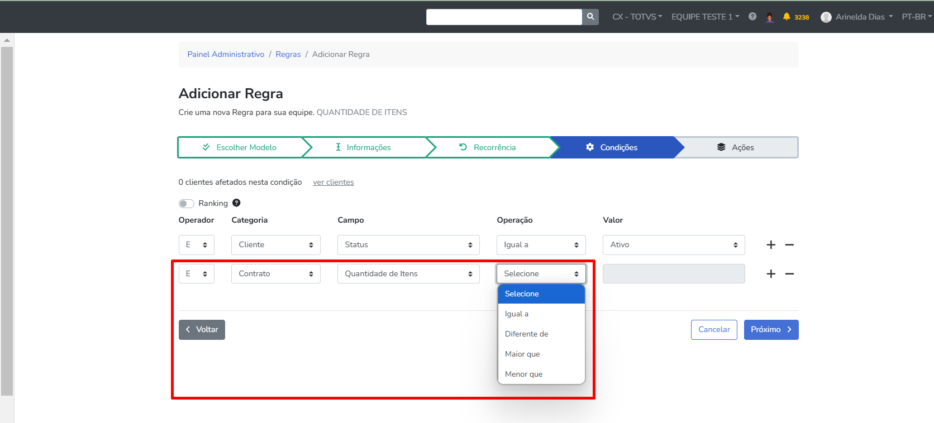The height and width of the screenshot is (423, 934).
Task: Add condition with second row plus icon
Action: pyautogui.click(x=771, y=274)
